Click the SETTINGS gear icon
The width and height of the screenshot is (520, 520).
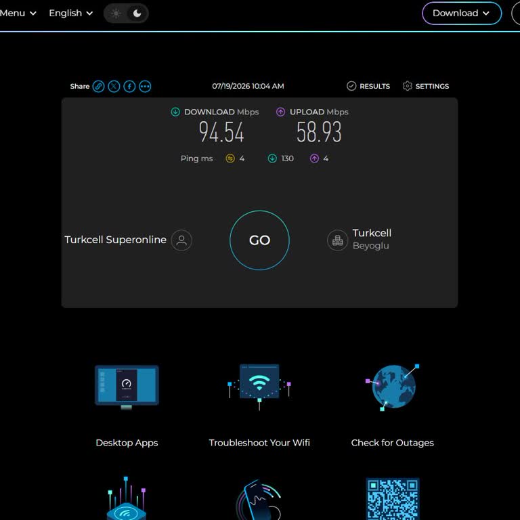tap(407, 86)
